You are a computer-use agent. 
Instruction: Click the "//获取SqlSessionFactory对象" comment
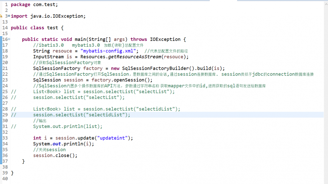[x=67, y=63]
